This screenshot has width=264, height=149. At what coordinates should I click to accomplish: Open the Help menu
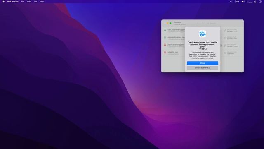click(x=42, y=2)
